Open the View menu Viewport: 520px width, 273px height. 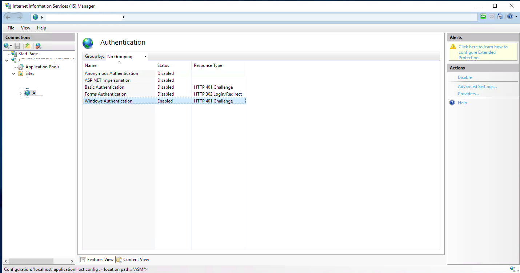(x=25, y=28)
